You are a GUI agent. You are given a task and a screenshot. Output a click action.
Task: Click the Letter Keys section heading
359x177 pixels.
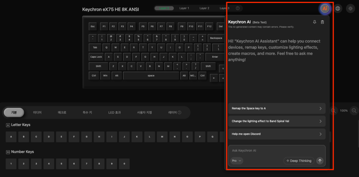coord(20,125)
